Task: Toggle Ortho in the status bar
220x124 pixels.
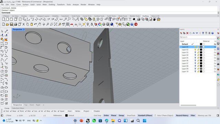Action: [106, 115]
